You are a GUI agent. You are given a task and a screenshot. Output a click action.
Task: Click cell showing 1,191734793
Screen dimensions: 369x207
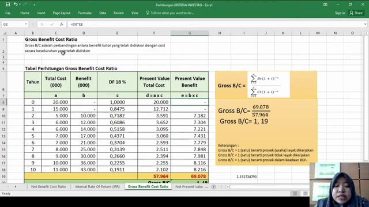click(x=244, y=177)
